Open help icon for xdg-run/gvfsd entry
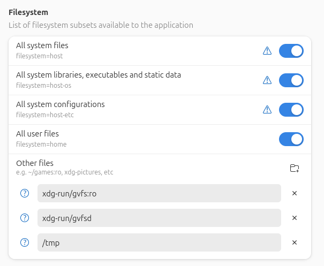The image size is (324, 266). (25, 218)
